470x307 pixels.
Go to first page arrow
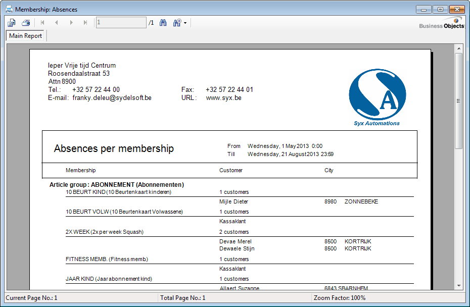click(42, 23)
